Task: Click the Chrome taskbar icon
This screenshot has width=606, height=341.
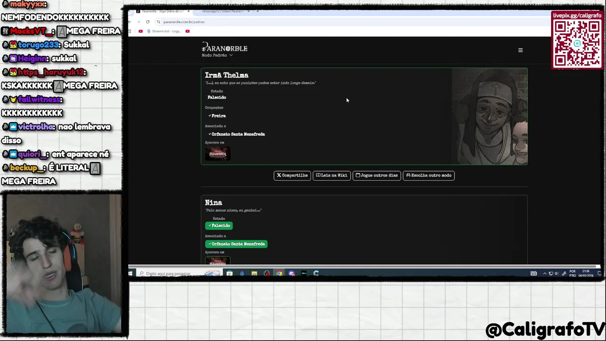Action: (x=279, y=273)
